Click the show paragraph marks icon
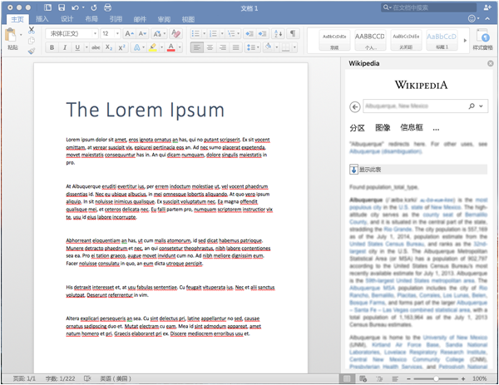Image resolution: width=499 pixels, height=385 pixels. [293, 33]
